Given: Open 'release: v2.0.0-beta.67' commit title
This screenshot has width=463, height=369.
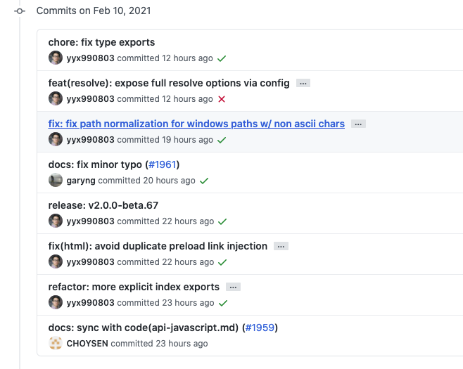Looking at the screenshot, I should (103, 205).
